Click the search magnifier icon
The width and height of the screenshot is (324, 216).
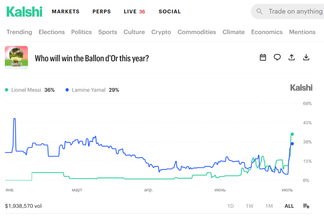[x=259, y=11]
